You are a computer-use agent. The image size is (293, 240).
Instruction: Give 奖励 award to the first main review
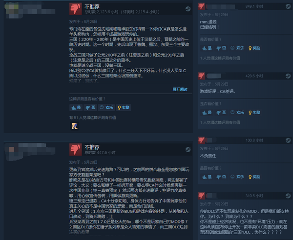tap(124, 107)
